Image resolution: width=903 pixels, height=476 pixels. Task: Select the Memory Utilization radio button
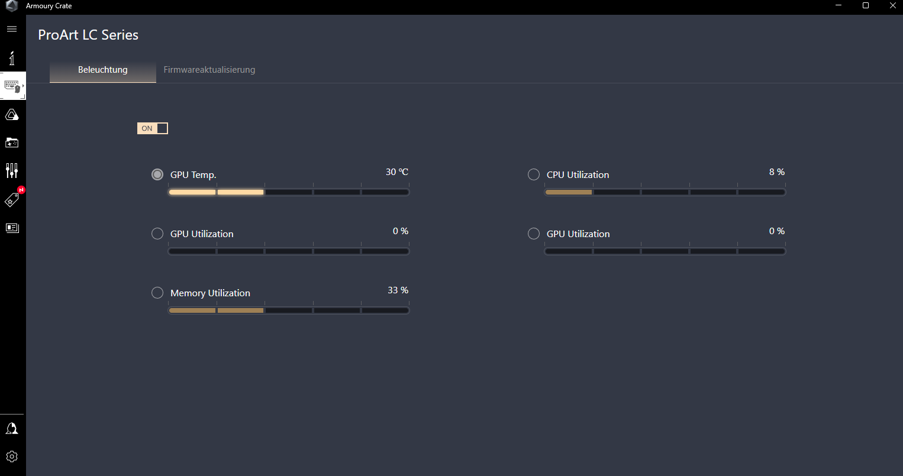coord(157,293)
